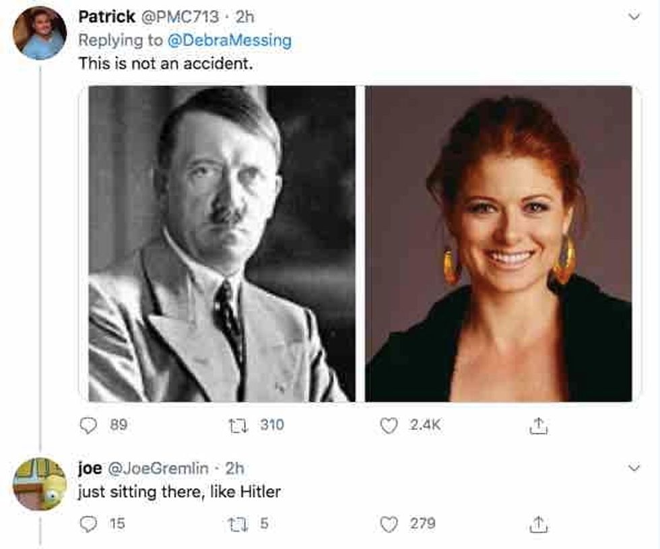Open joe's cartoon profile avatar

click(40, 484)
